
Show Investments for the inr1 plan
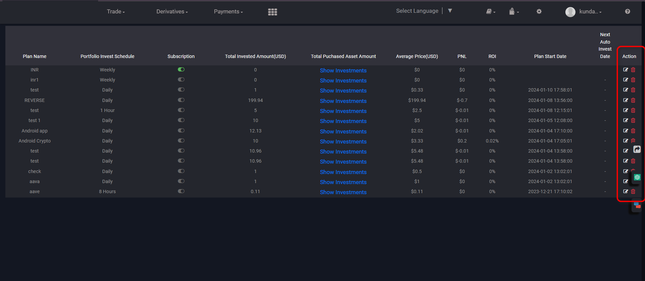click(343, 80)
